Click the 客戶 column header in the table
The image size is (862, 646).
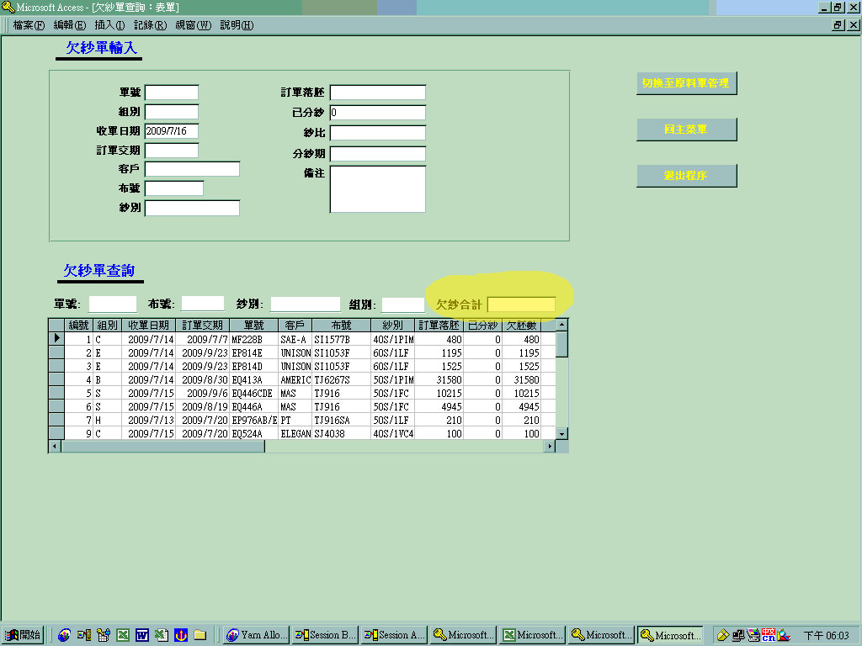[x=295, y=326]
